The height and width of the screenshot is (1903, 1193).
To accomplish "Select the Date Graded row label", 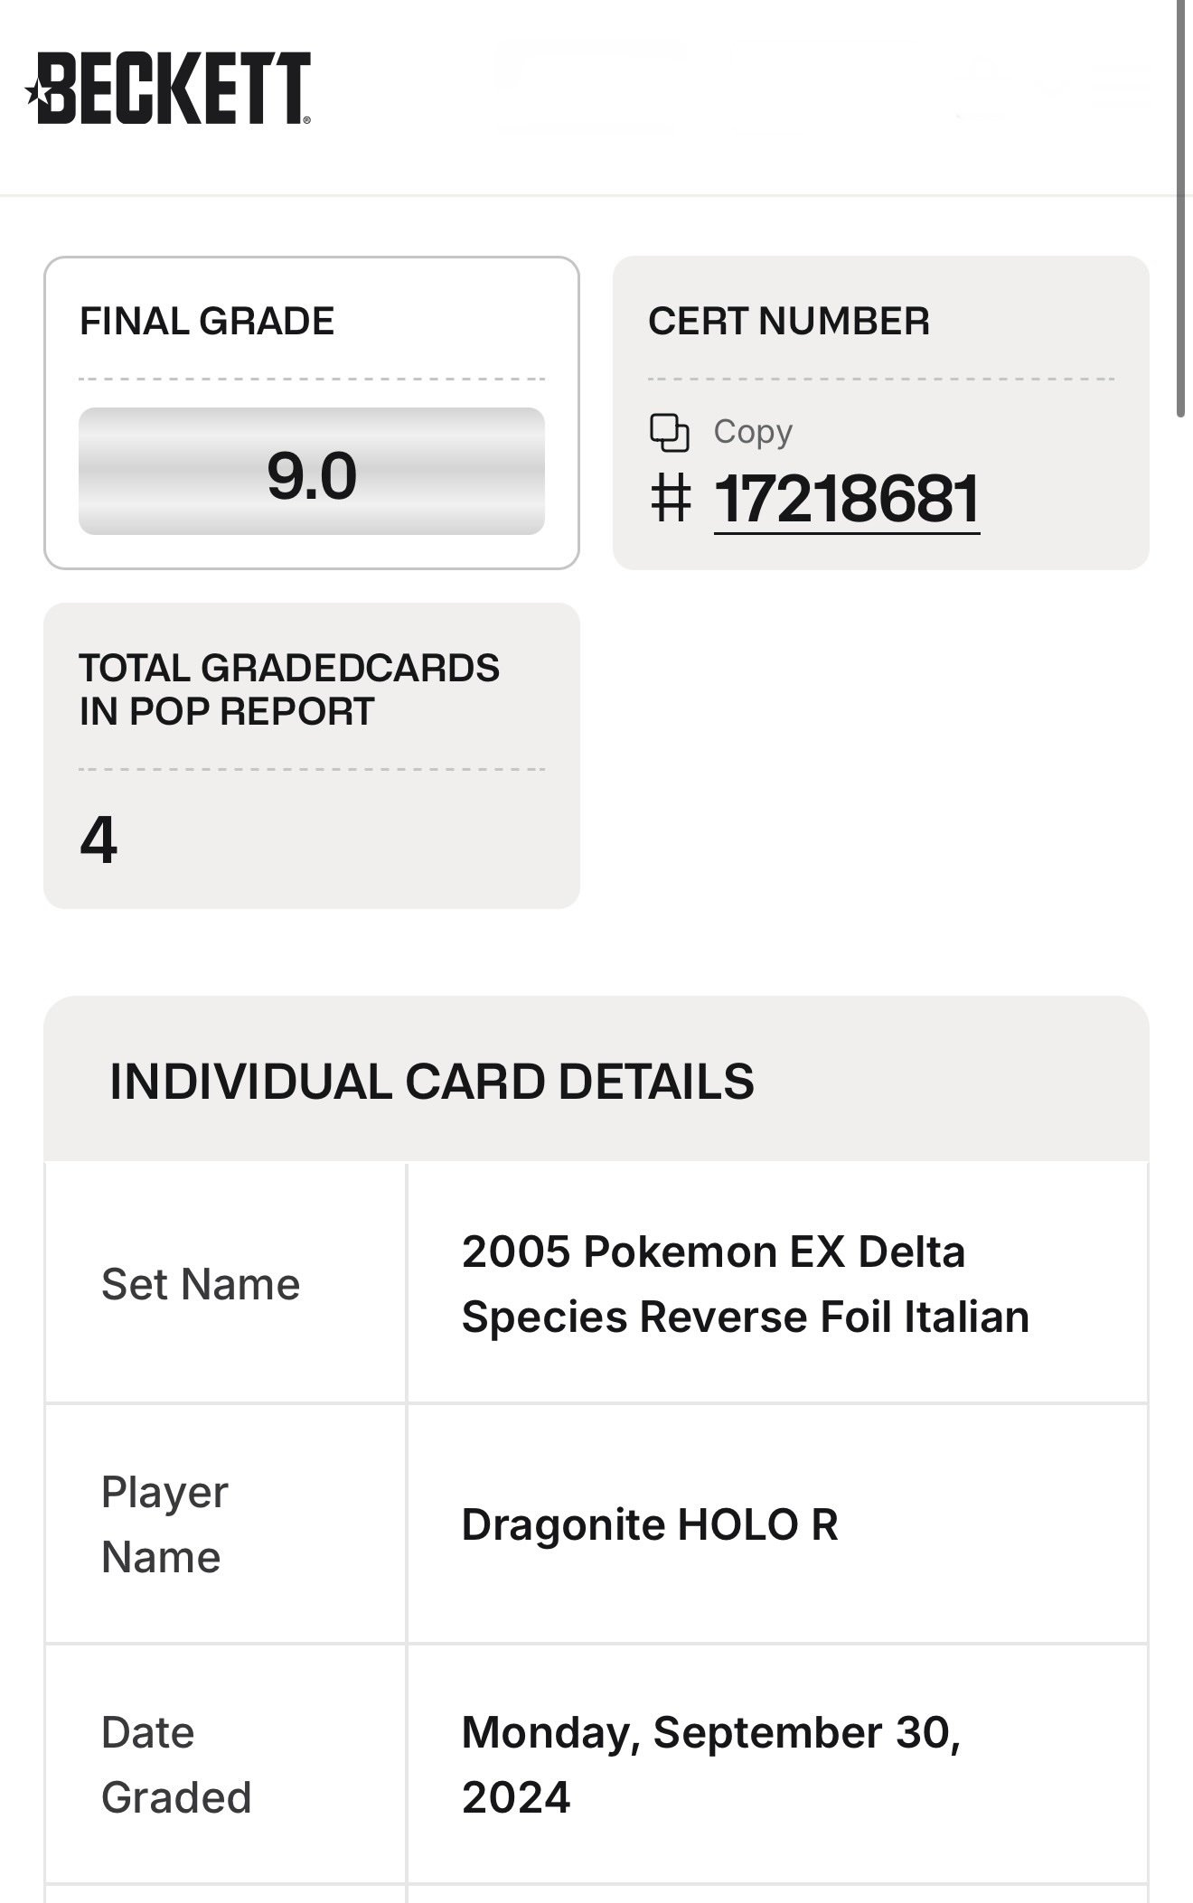I will click(x=176, y=1765).
